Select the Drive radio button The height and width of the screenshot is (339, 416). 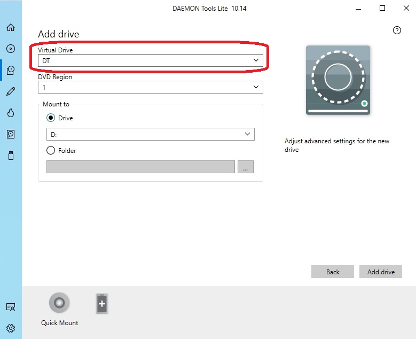click(x=51, y=118)
